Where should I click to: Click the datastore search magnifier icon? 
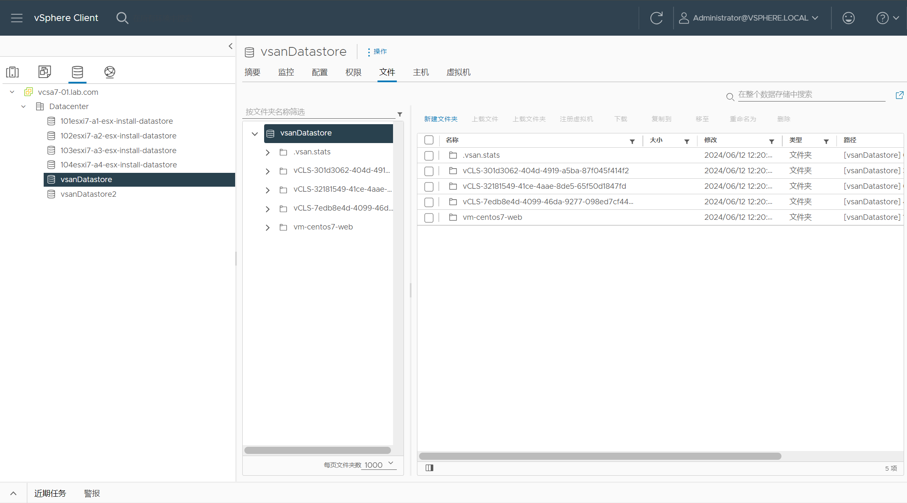click(x=730, y=97)
